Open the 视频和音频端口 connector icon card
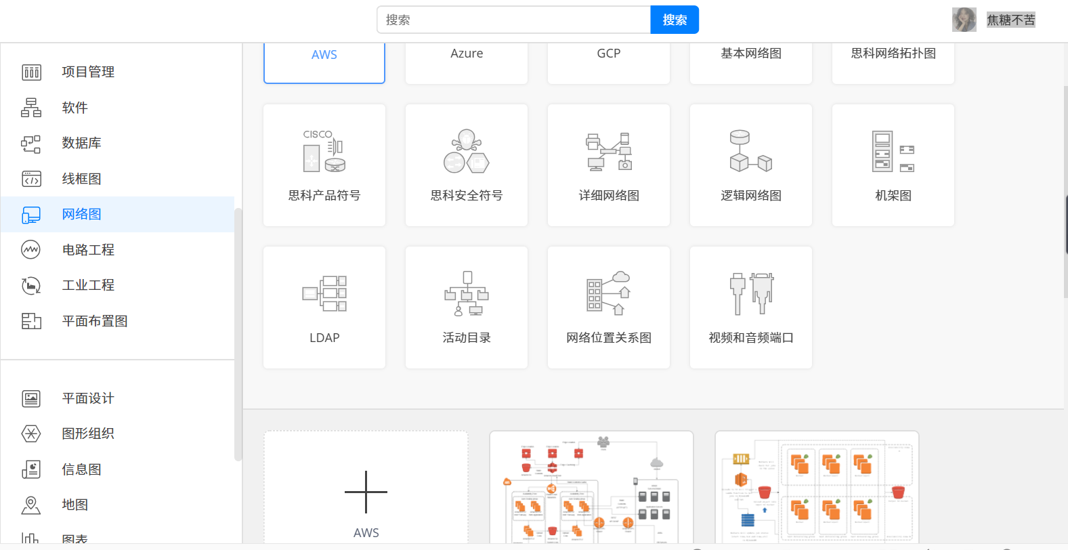This screenshot has height=550, width=1068. tap(751, 308)
